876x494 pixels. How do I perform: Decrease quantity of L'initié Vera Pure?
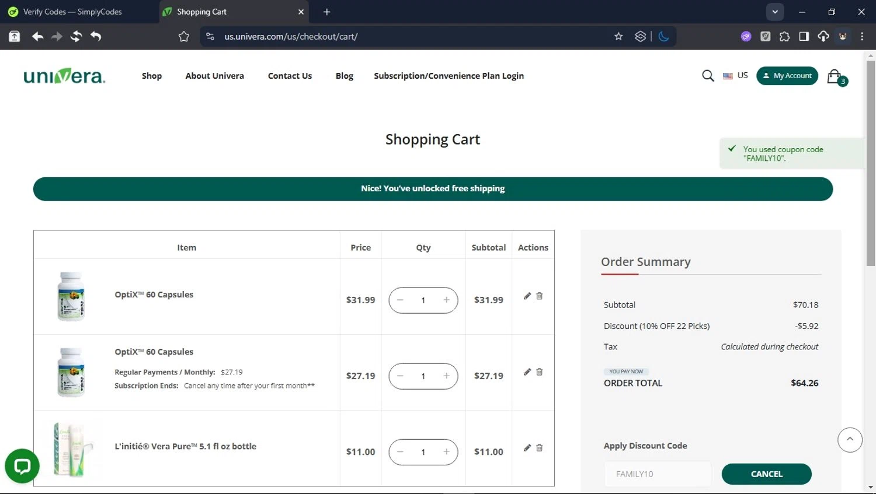pyautogui.click(x=400, y=451)
